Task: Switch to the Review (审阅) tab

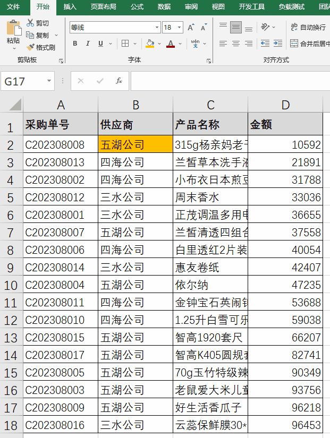Action: [x=191, y=7]
